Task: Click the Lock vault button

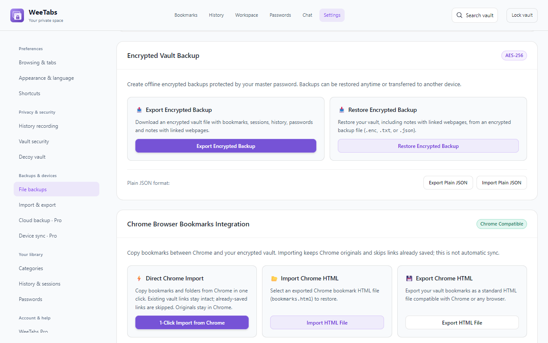Action: [x=522, y=15]
